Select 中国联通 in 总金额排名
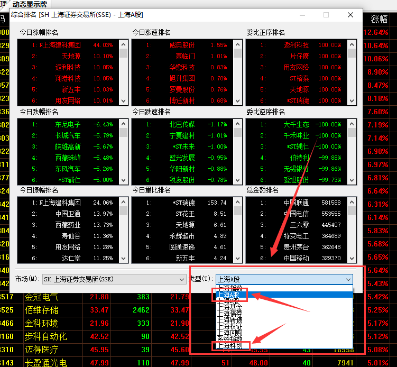The height and width of the screenshot is (367, 397). tap(297, 203)
